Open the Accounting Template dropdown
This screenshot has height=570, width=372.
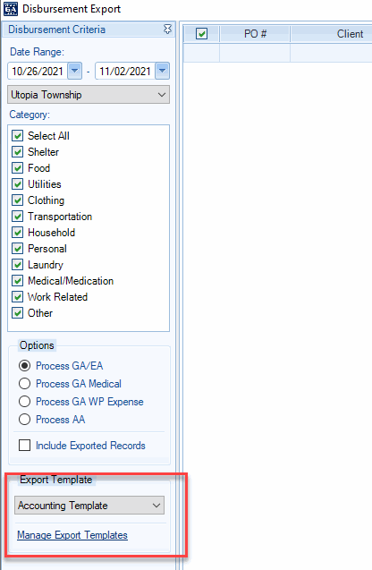[89, 506]
